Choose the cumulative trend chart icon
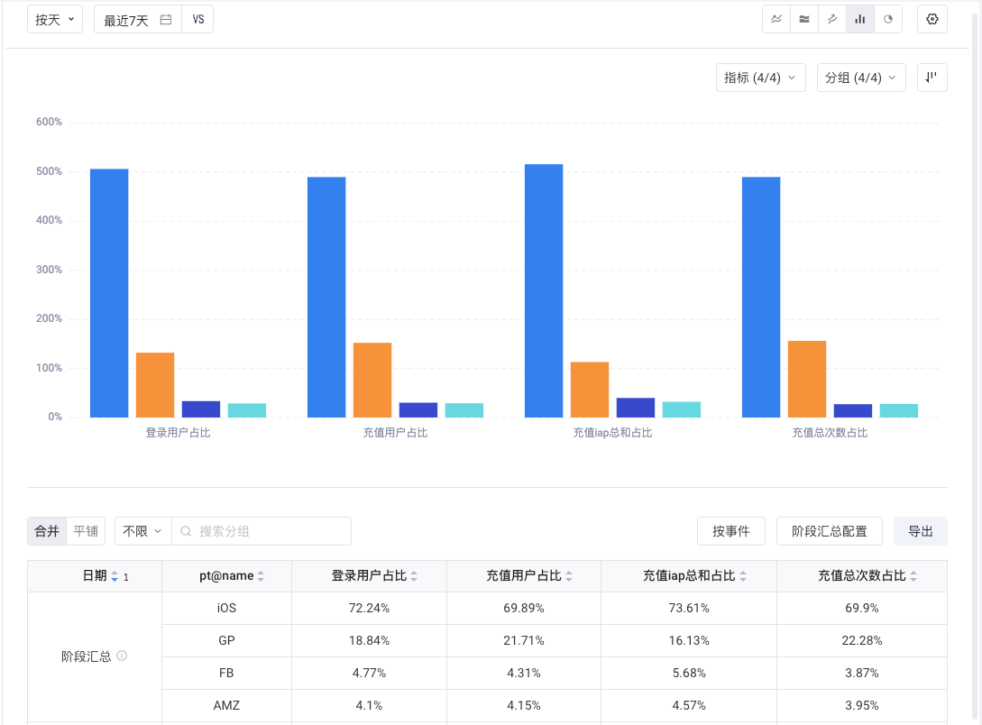982x725 pixels. [832, 19]
